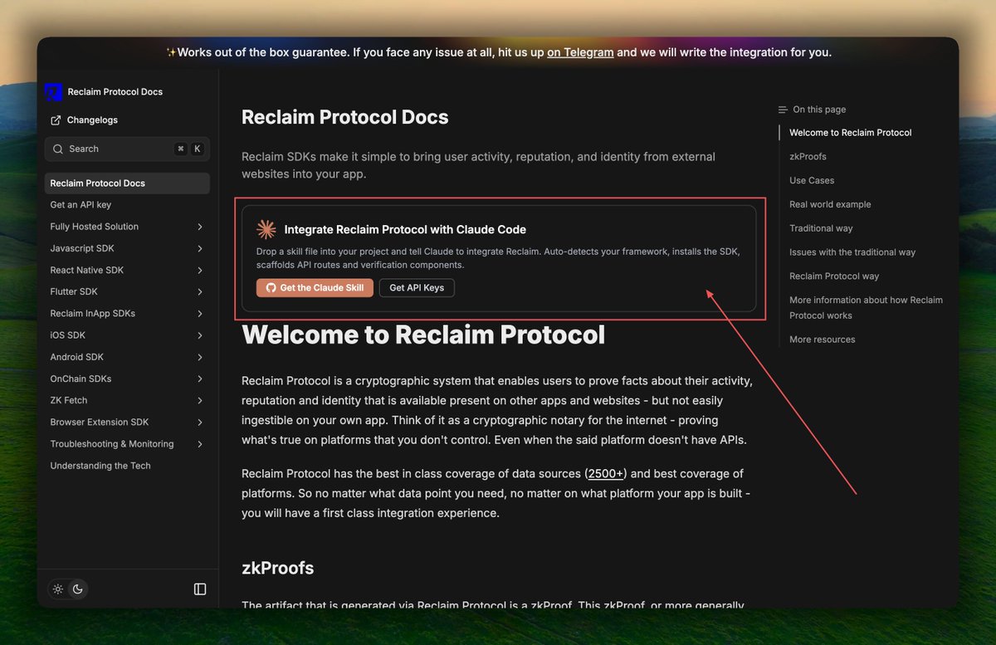This screenshot has width=996, height=645.
Task: Click Get the Claude Skill button
Action: 314,288
